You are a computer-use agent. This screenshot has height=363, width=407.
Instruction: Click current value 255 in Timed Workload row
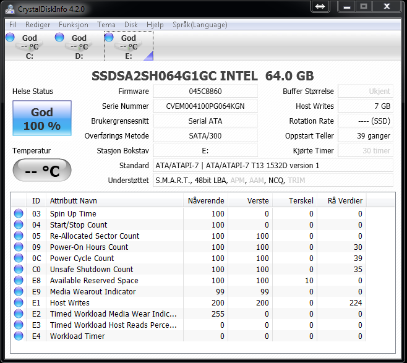tap(218, 314)
